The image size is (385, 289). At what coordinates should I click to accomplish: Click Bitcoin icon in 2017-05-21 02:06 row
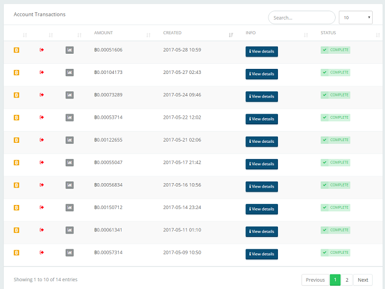click(x=16, y=140)
